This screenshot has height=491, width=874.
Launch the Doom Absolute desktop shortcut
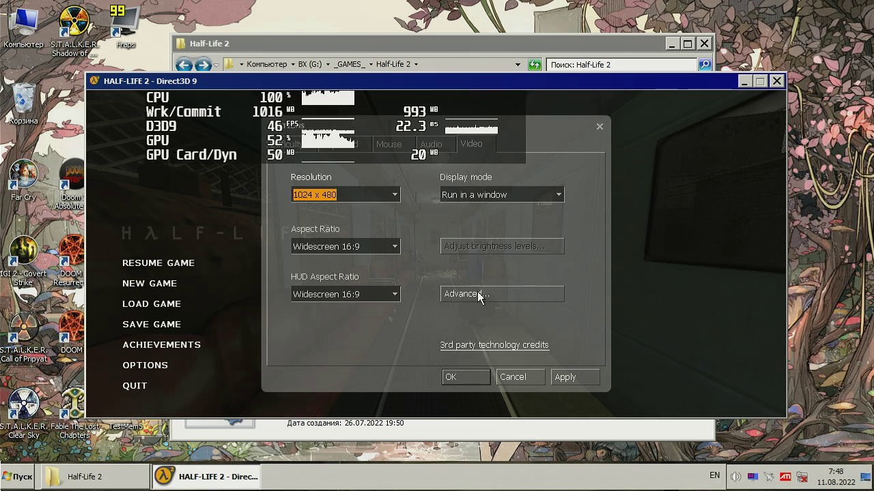click(71, 185)
